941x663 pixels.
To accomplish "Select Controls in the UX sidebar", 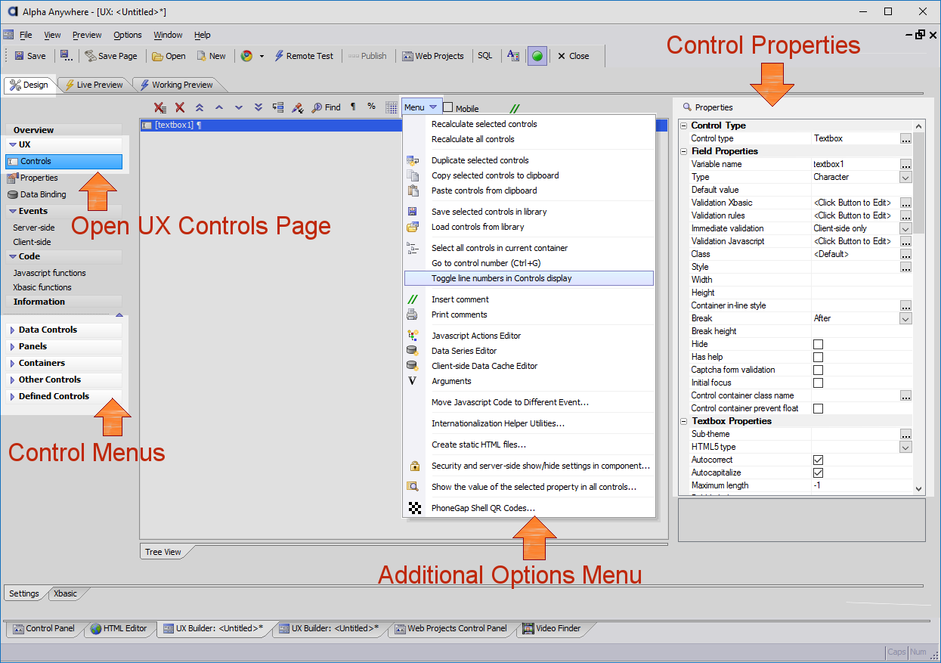I will [x=63, y=161].
